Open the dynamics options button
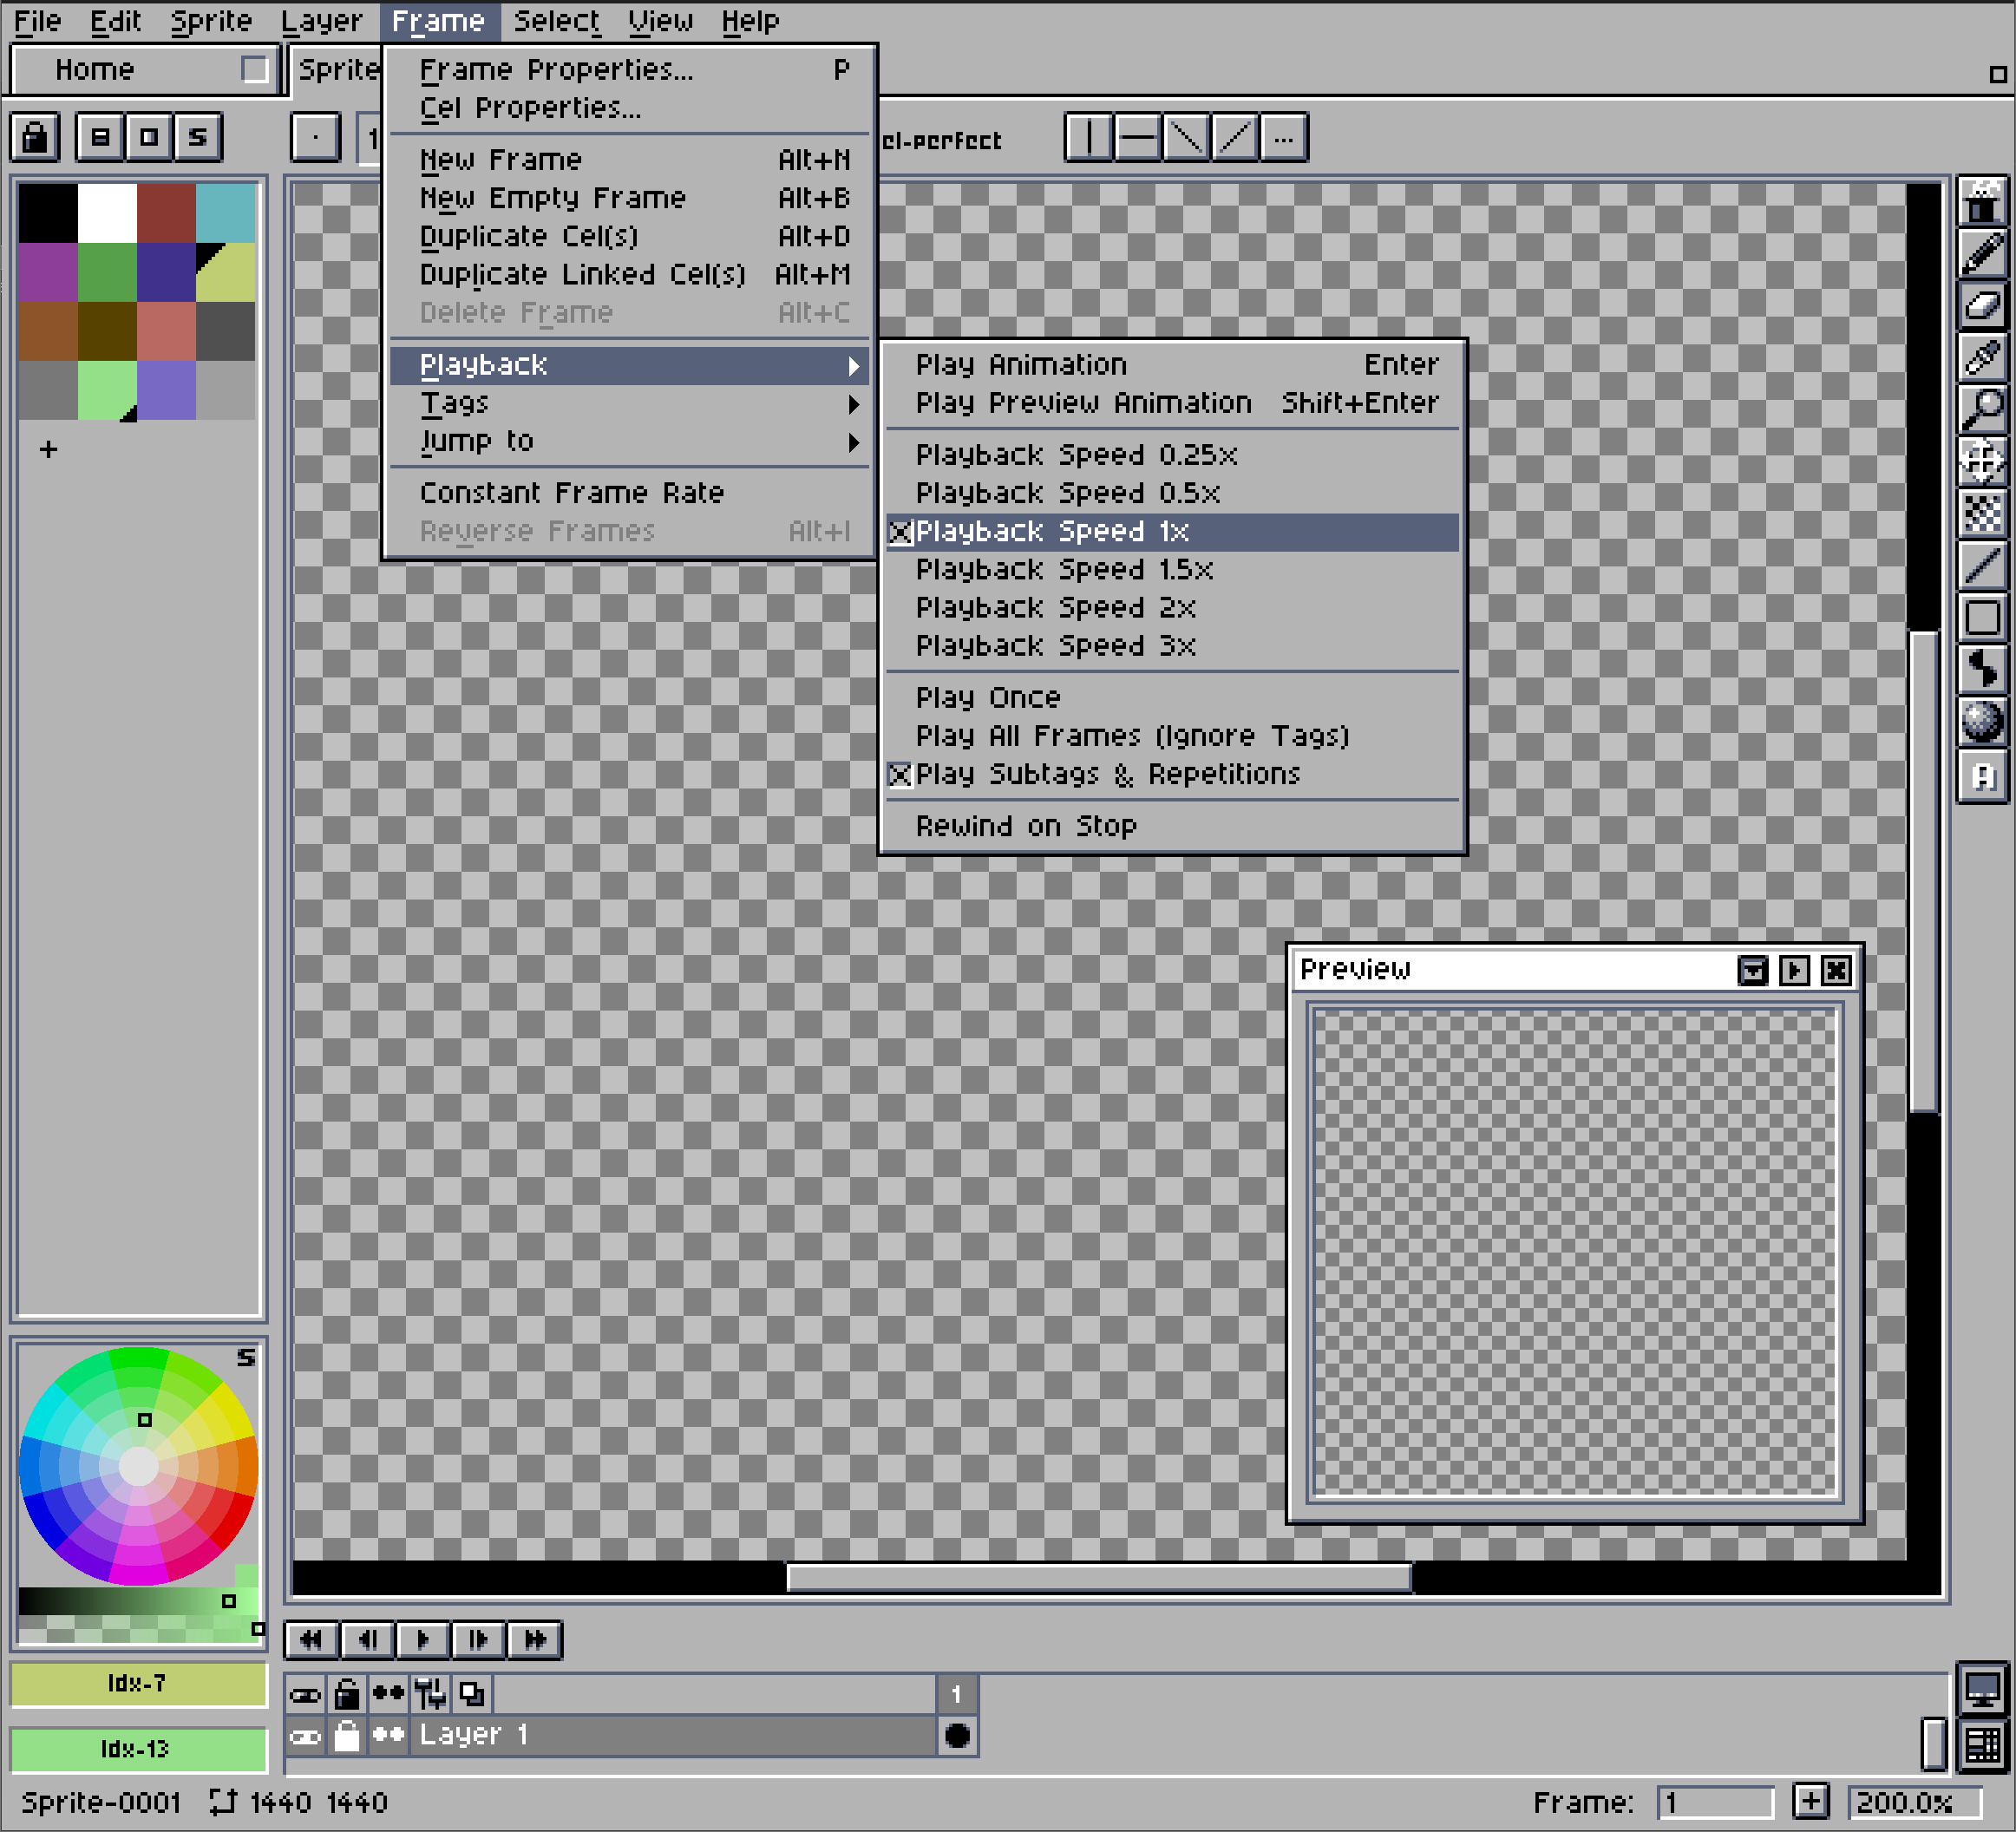 1284,137
